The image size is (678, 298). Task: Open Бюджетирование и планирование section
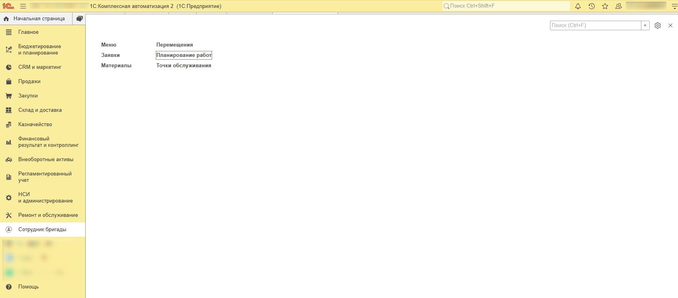(x=43, y=50)
